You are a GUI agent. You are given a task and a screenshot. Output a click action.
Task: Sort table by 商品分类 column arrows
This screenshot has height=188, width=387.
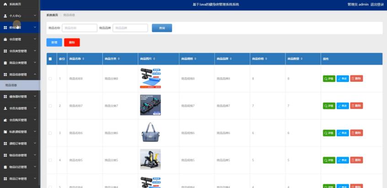point(119,59)
